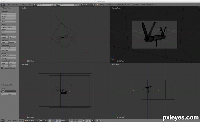Open the Object Mode dropdown
The image size is (200, 122).
coord(31,120)
